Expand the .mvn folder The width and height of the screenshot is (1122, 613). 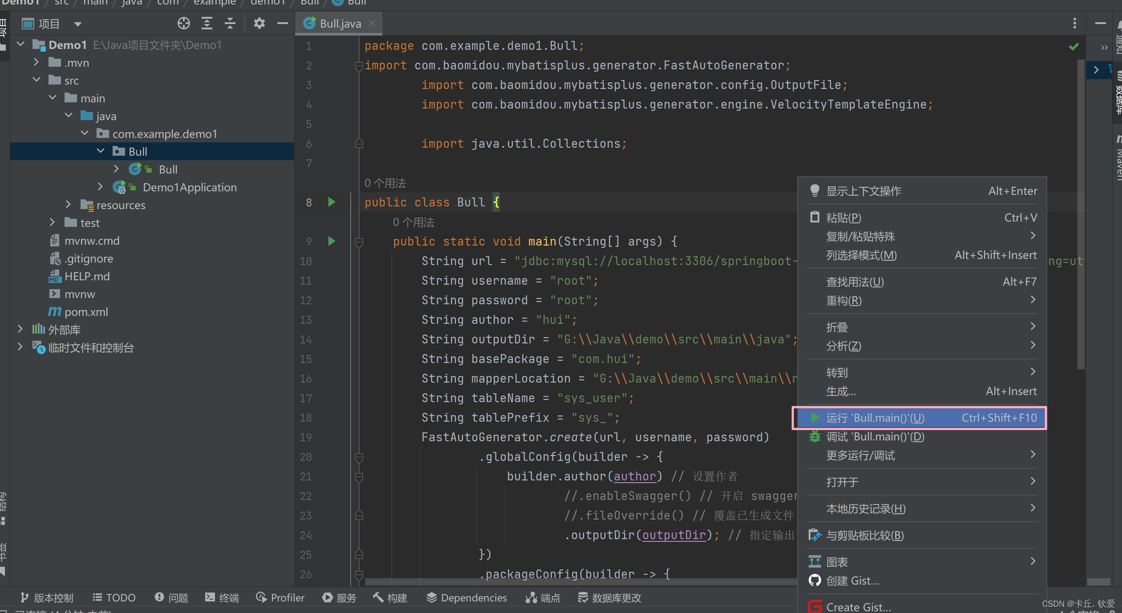36,62
